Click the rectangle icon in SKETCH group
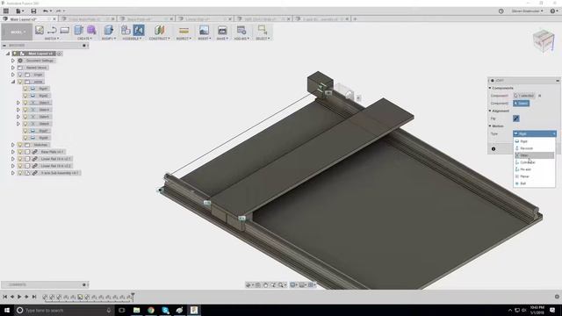The image size is (562, 316). (65, 30)
